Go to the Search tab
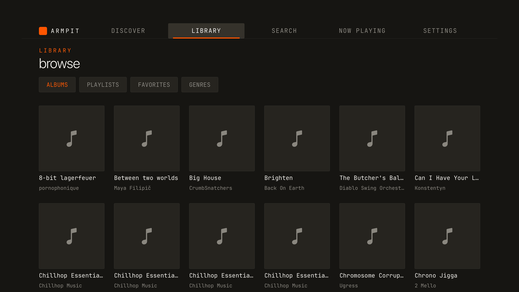This screenshot has width=519, height=292. [x=284, y=31]
